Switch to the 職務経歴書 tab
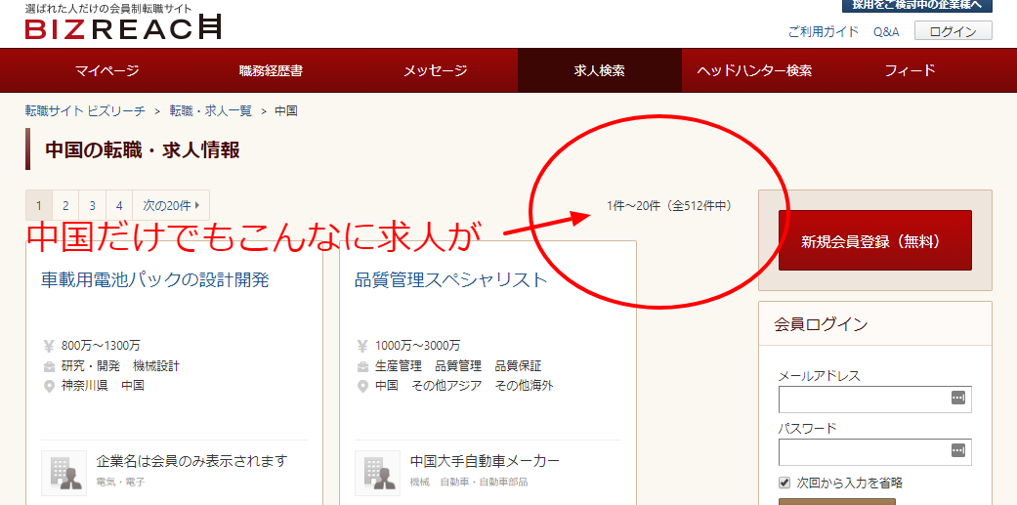This screenshot has height=505, width=1017. pos(271,70)
